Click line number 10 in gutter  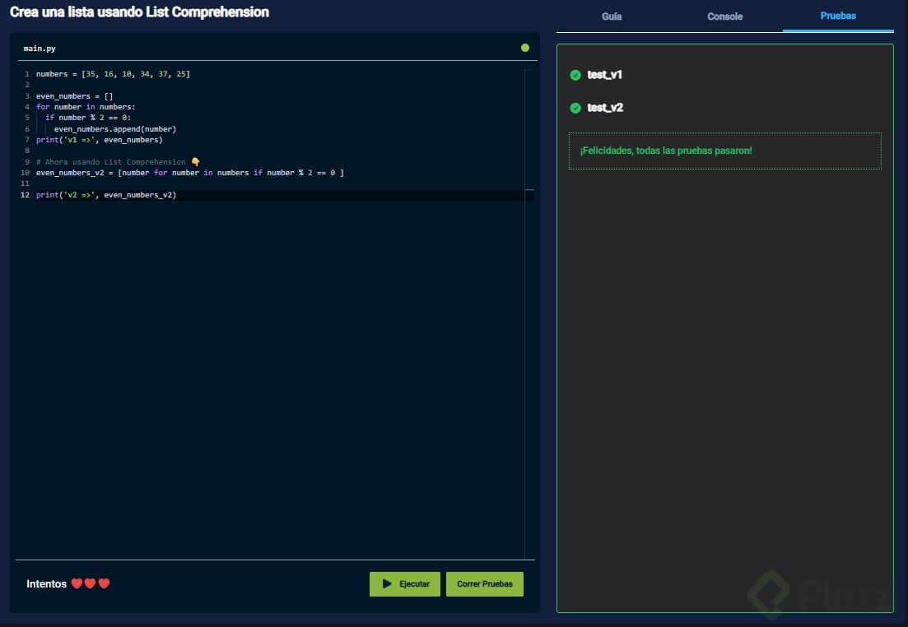pos(25,173)
